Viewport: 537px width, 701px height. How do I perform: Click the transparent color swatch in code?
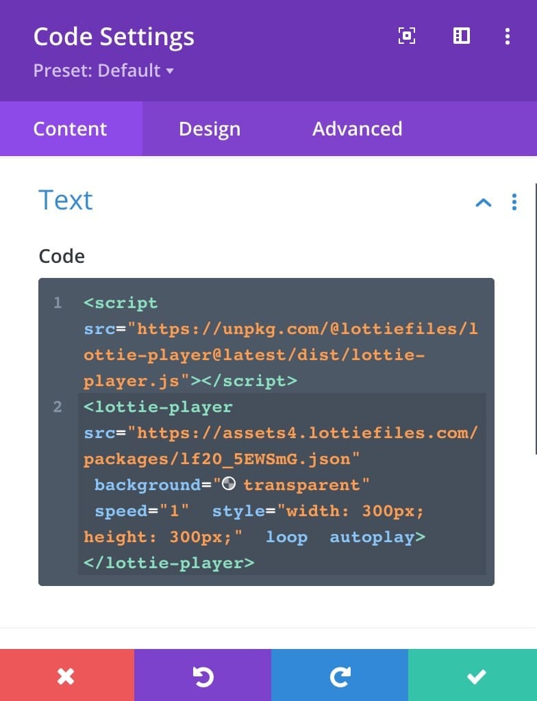pyautogui.click(x=229, y=484)
